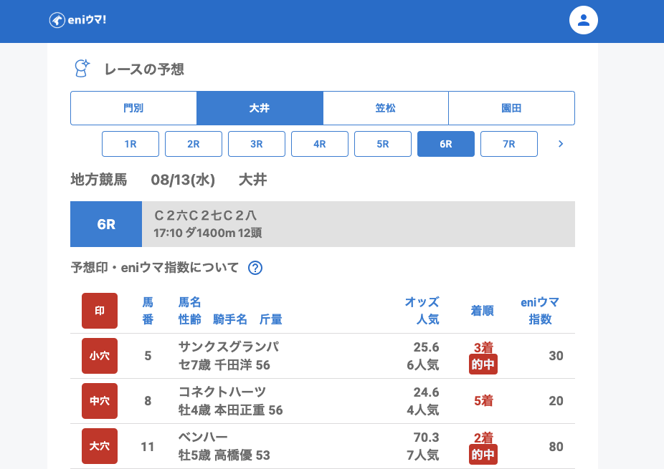Click the eniウマ! logo
The width and height of the screenshot is (664, 469).
(77, 20)
